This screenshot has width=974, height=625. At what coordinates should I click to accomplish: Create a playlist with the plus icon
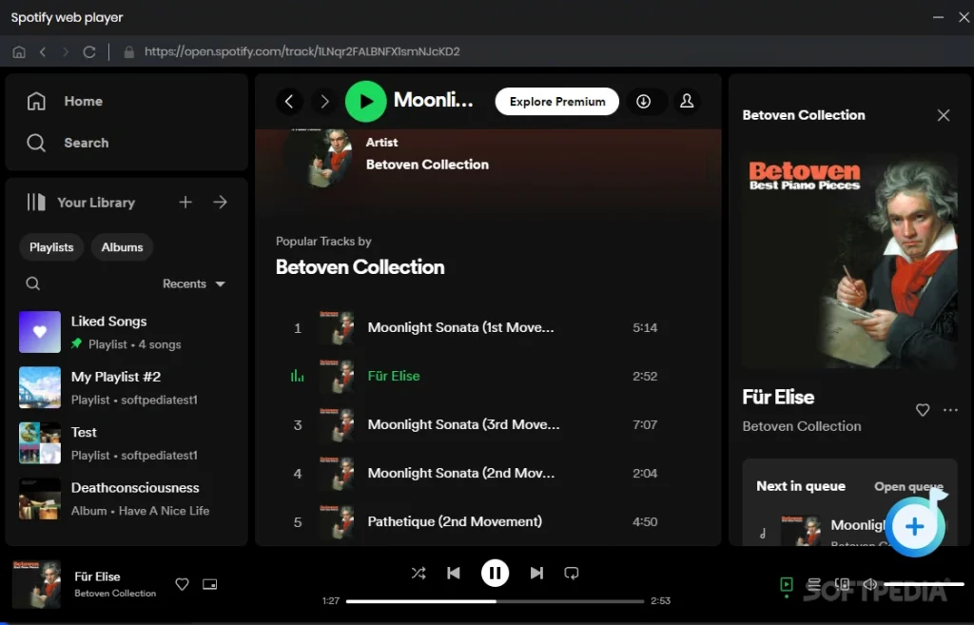185,202
